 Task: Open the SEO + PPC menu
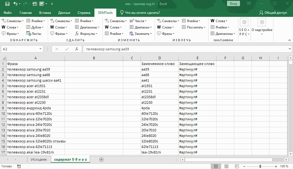244,27
